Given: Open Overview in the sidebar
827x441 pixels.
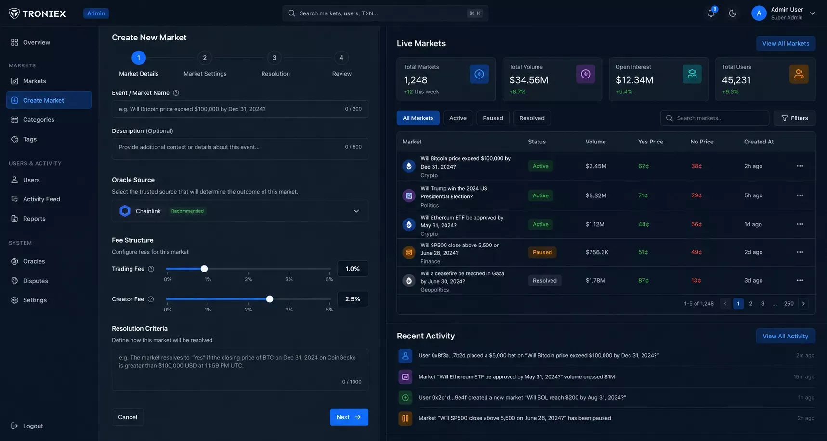Looking at the screenshot, I should pos(49,42).
